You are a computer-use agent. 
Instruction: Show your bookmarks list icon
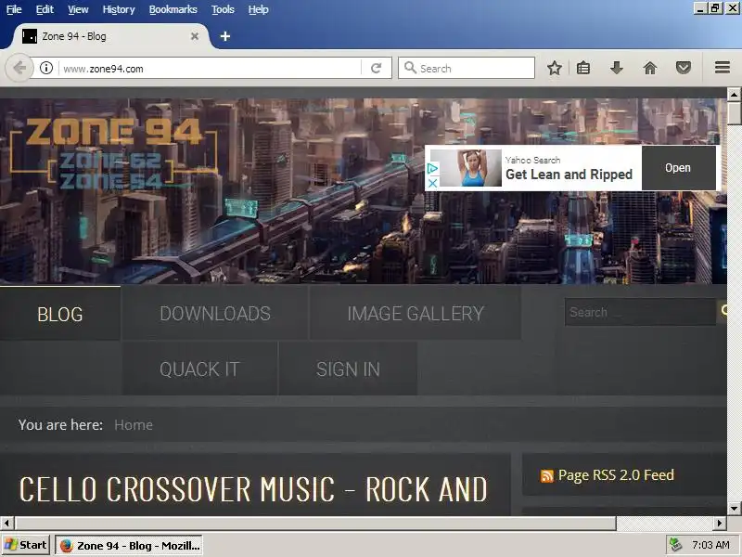click(x=583, y=68)
